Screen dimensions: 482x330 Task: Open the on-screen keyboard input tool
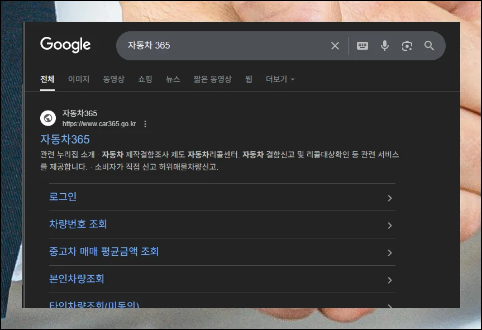pos(362,46)
